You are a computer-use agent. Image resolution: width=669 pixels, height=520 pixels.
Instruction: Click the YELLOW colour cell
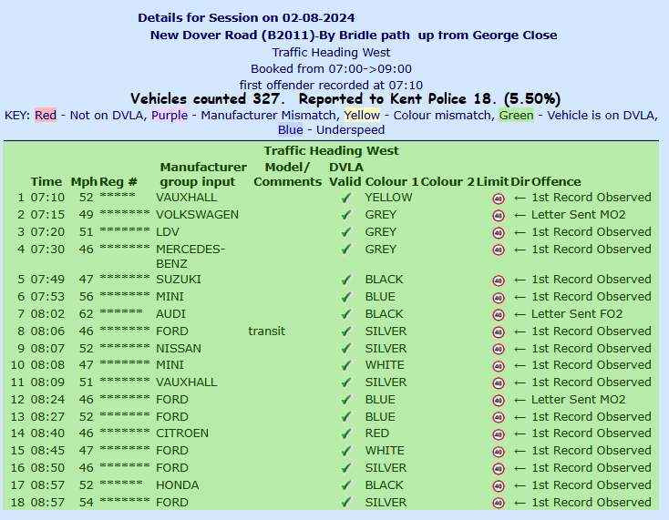click(388, 198)
